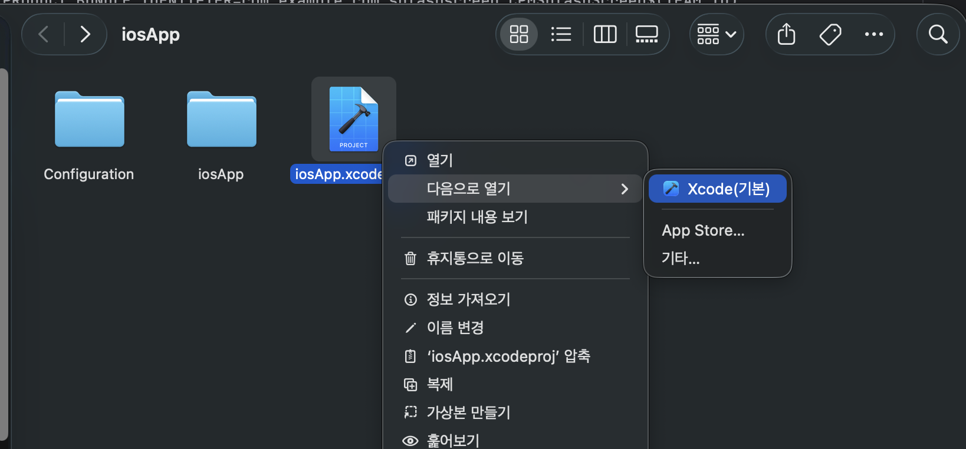This screenshot has width=966, height=449.
Task: Switch to icon grid view
Action: coord(519,34)
